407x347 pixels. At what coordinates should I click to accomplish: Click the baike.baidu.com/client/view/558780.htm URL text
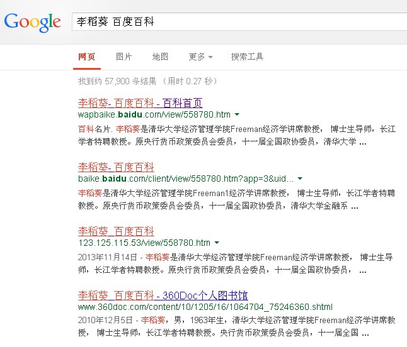(x=186, y=179)
